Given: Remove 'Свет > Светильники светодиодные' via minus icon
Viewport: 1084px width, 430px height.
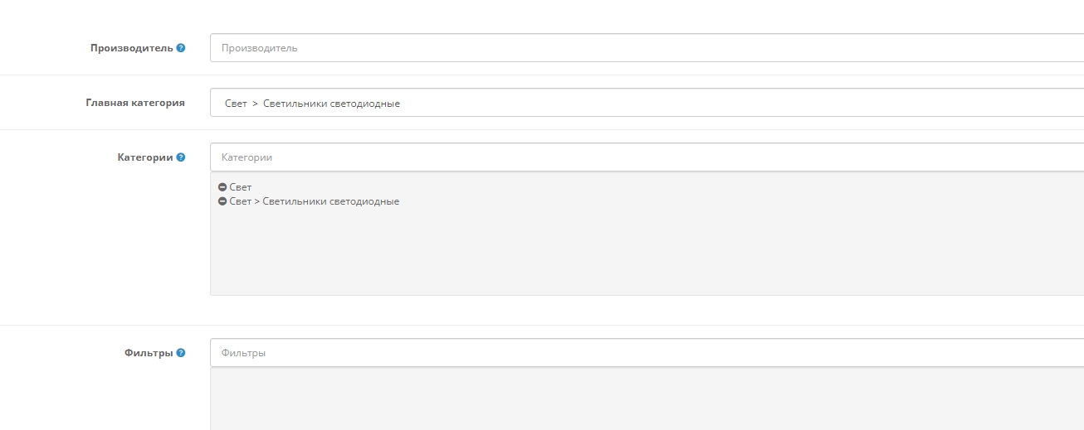Looking at the screenshot, I should pyautogui.click(x=222, y=201).
